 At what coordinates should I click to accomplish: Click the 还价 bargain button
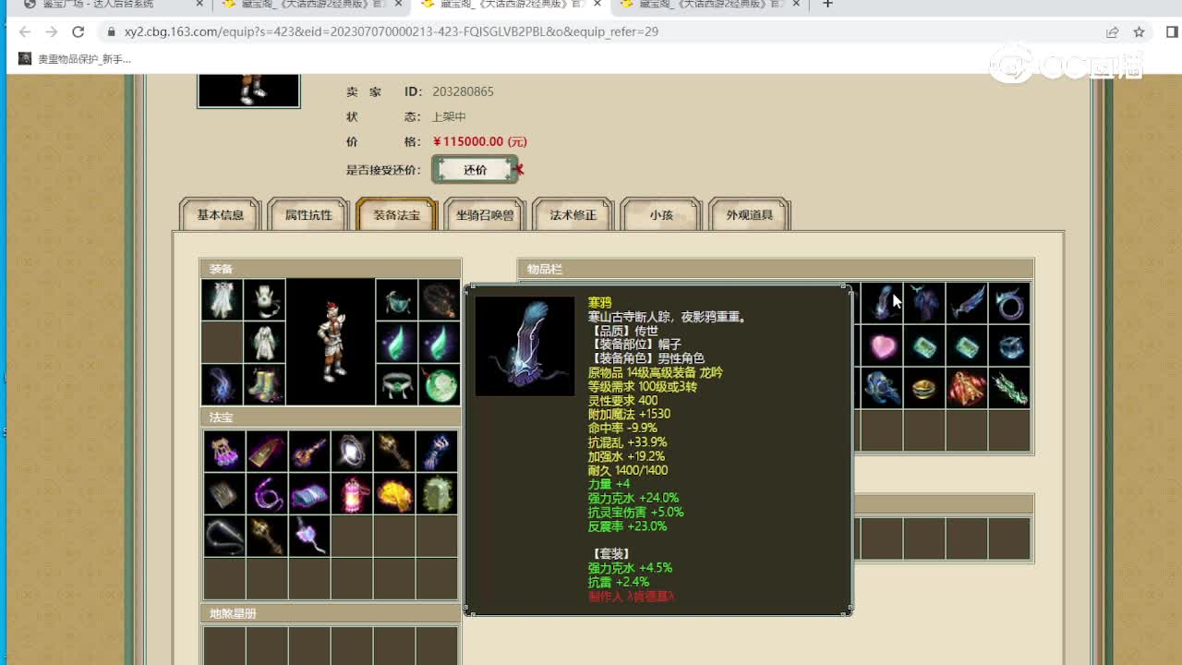click(x=476, y=170)
